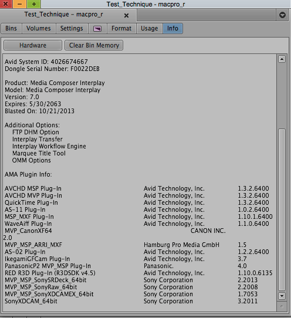Open the Settings tab
Viewport: 291px width, 318px height.
(x=72, y=28)
